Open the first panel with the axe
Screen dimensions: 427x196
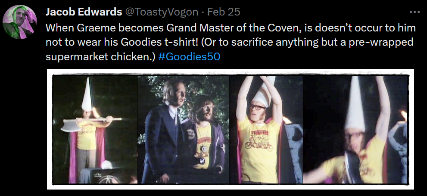pyautogui.click(x=95, y=130)
